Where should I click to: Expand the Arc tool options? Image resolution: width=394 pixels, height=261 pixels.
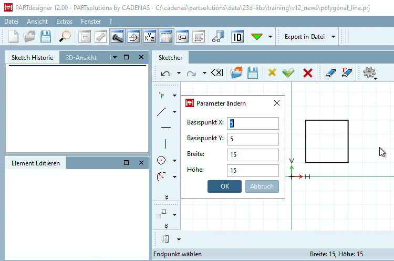click(x=174, y=177)
